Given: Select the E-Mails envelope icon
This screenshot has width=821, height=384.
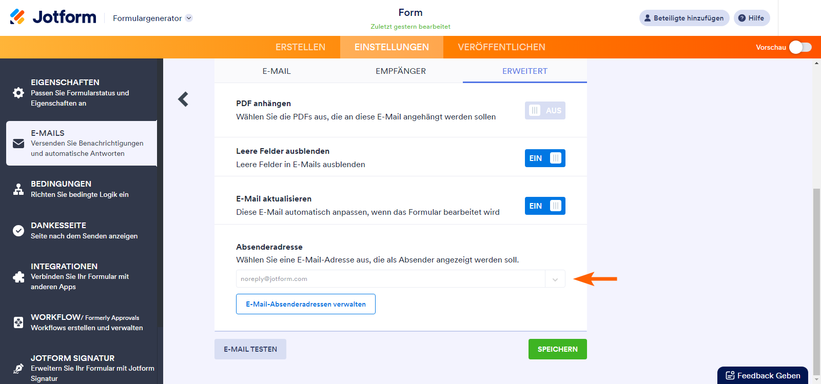Looking at the screenshot, I should [x=18, y=144].
